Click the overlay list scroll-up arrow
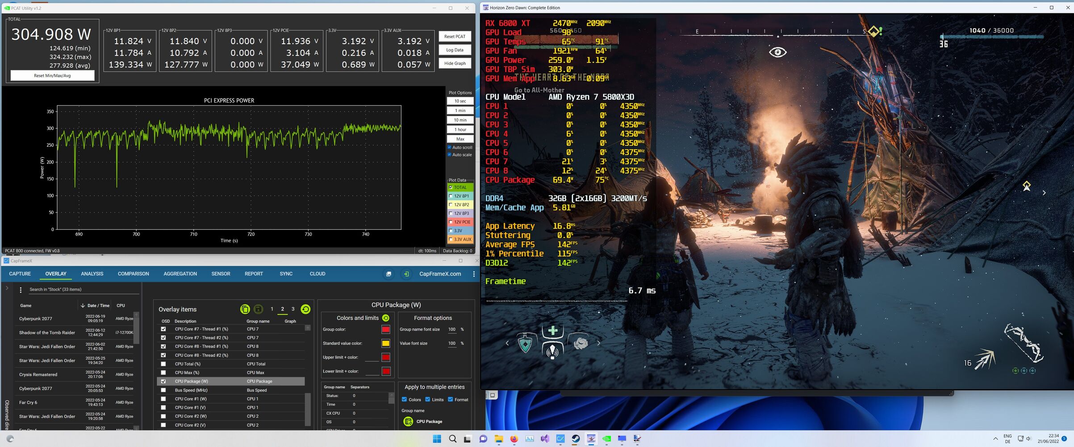 click(308, 328)
